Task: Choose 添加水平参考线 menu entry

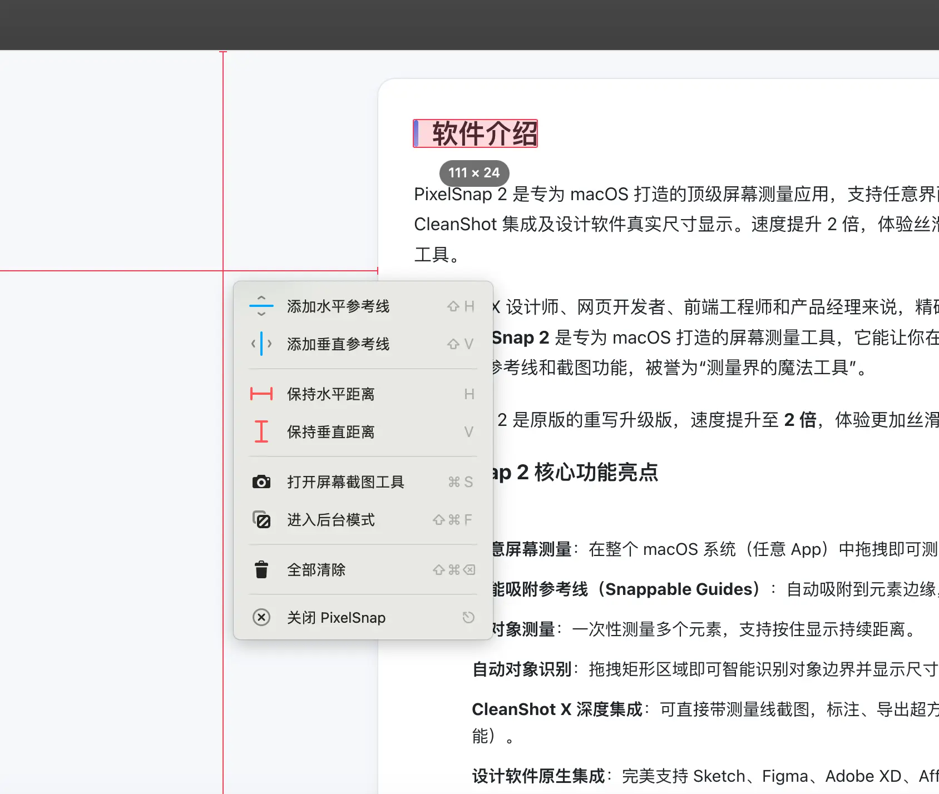Action: click(x=363, y=306)
